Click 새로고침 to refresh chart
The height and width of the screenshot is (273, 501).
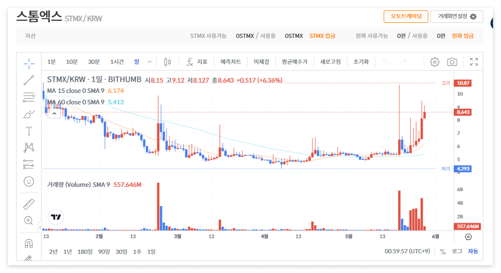coord(330,62)
